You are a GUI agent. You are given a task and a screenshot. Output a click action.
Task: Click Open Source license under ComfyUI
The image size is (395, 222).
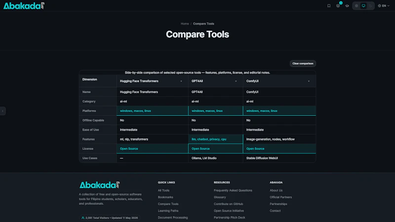(279, 149)
